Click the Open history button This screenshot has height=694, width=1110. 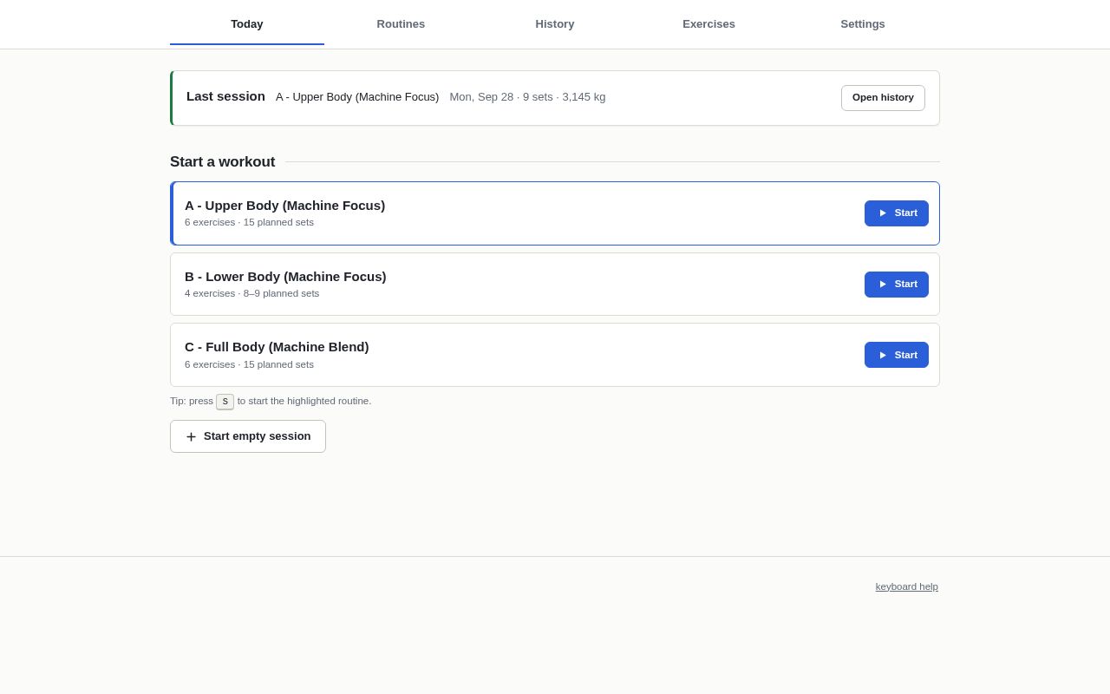pos(883,98)
